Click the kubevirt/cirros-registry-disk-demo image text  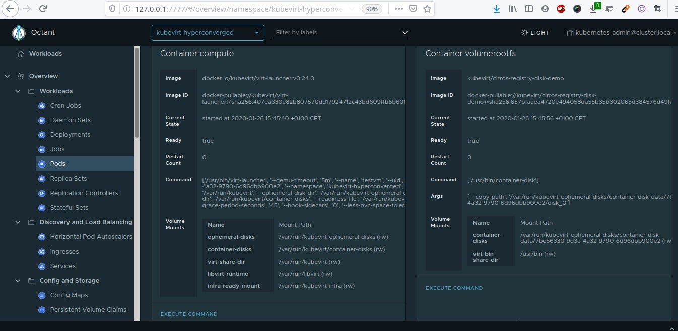(515, 78)
